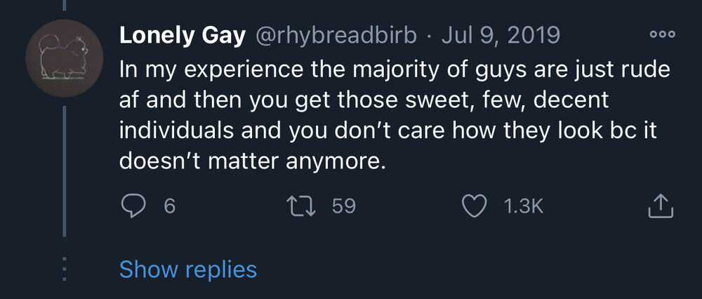Expand the thread with Show replies
702x299 pixels.
188,270
